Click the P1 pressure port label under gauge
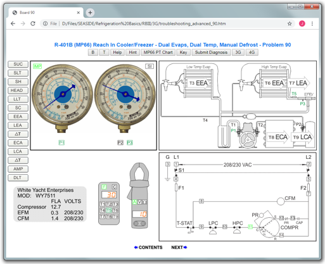Screen dimensions: 325x264 pyautogui.click(x=61, y=143)
